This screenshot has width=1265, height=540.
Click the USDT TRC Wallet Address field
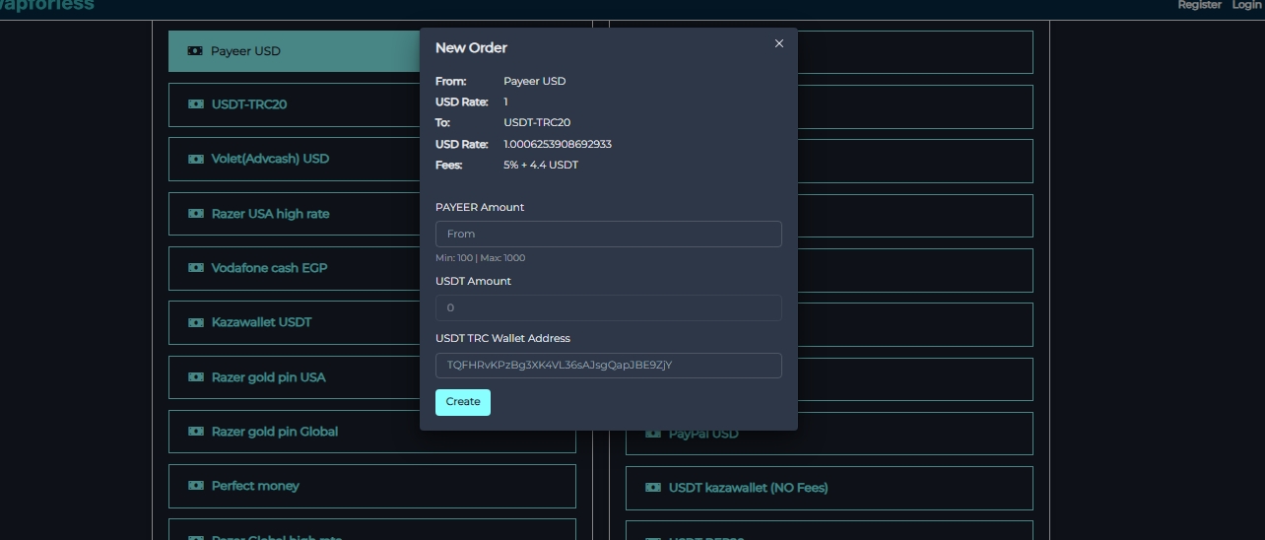[x=608, y=365]
